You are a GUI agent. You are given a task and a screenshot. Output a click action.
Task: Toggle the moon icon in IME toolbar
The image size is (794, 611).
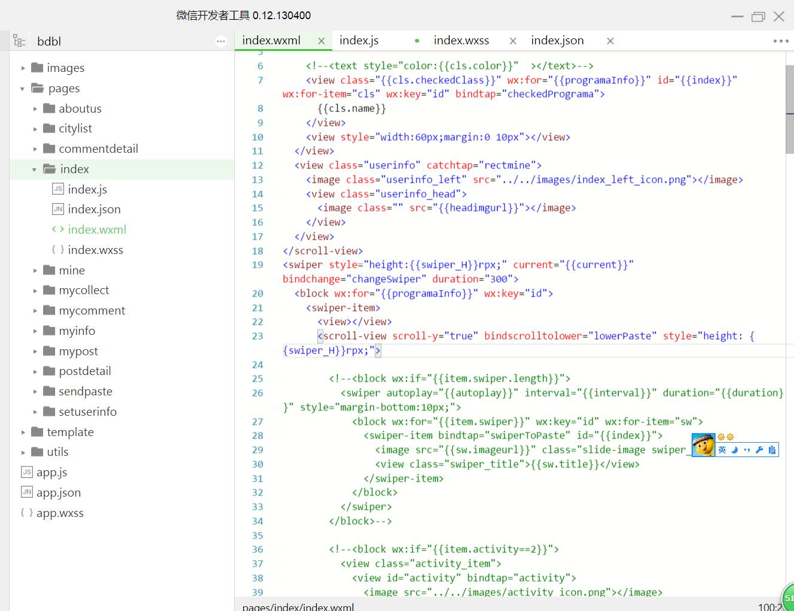pos(734,450)
